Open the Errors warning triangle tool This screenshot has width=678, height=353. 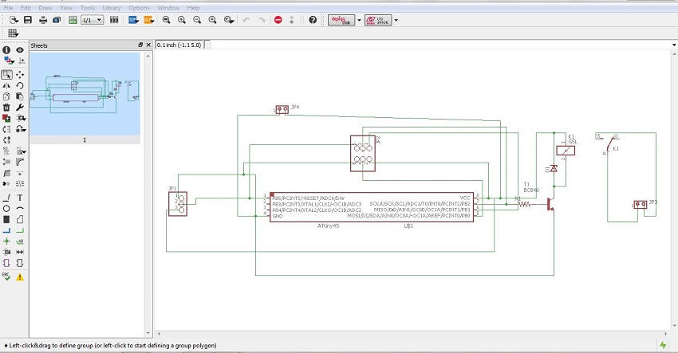[20, 277]
